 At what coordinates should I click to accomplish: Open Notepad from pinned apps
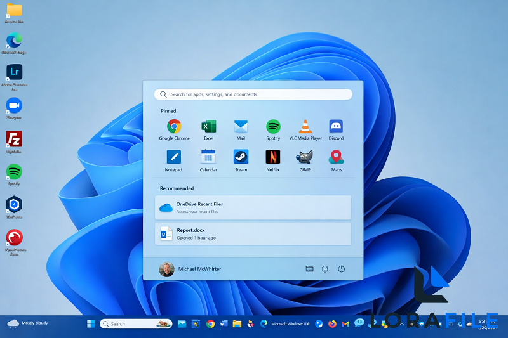point(173,160)
